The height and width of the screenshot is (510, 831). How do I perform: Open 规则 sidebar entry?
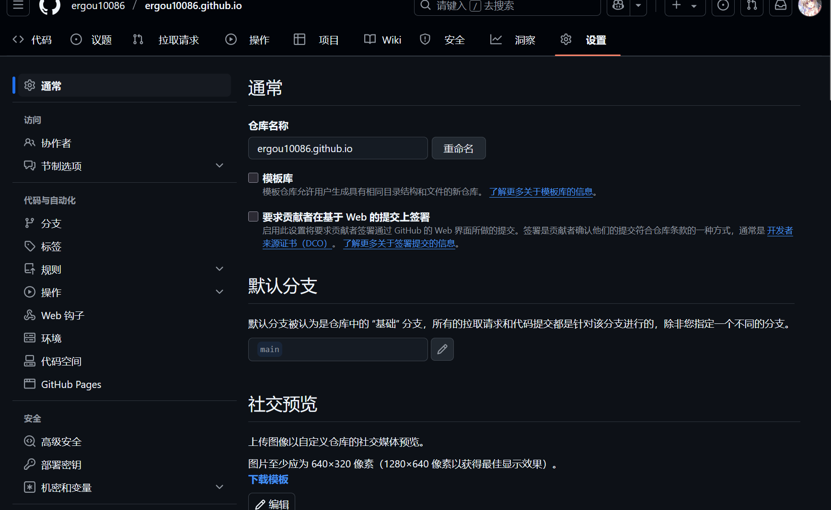pos(125,269)
